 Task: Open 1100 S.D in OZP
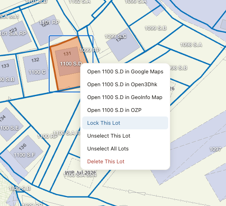coord(125,110)
